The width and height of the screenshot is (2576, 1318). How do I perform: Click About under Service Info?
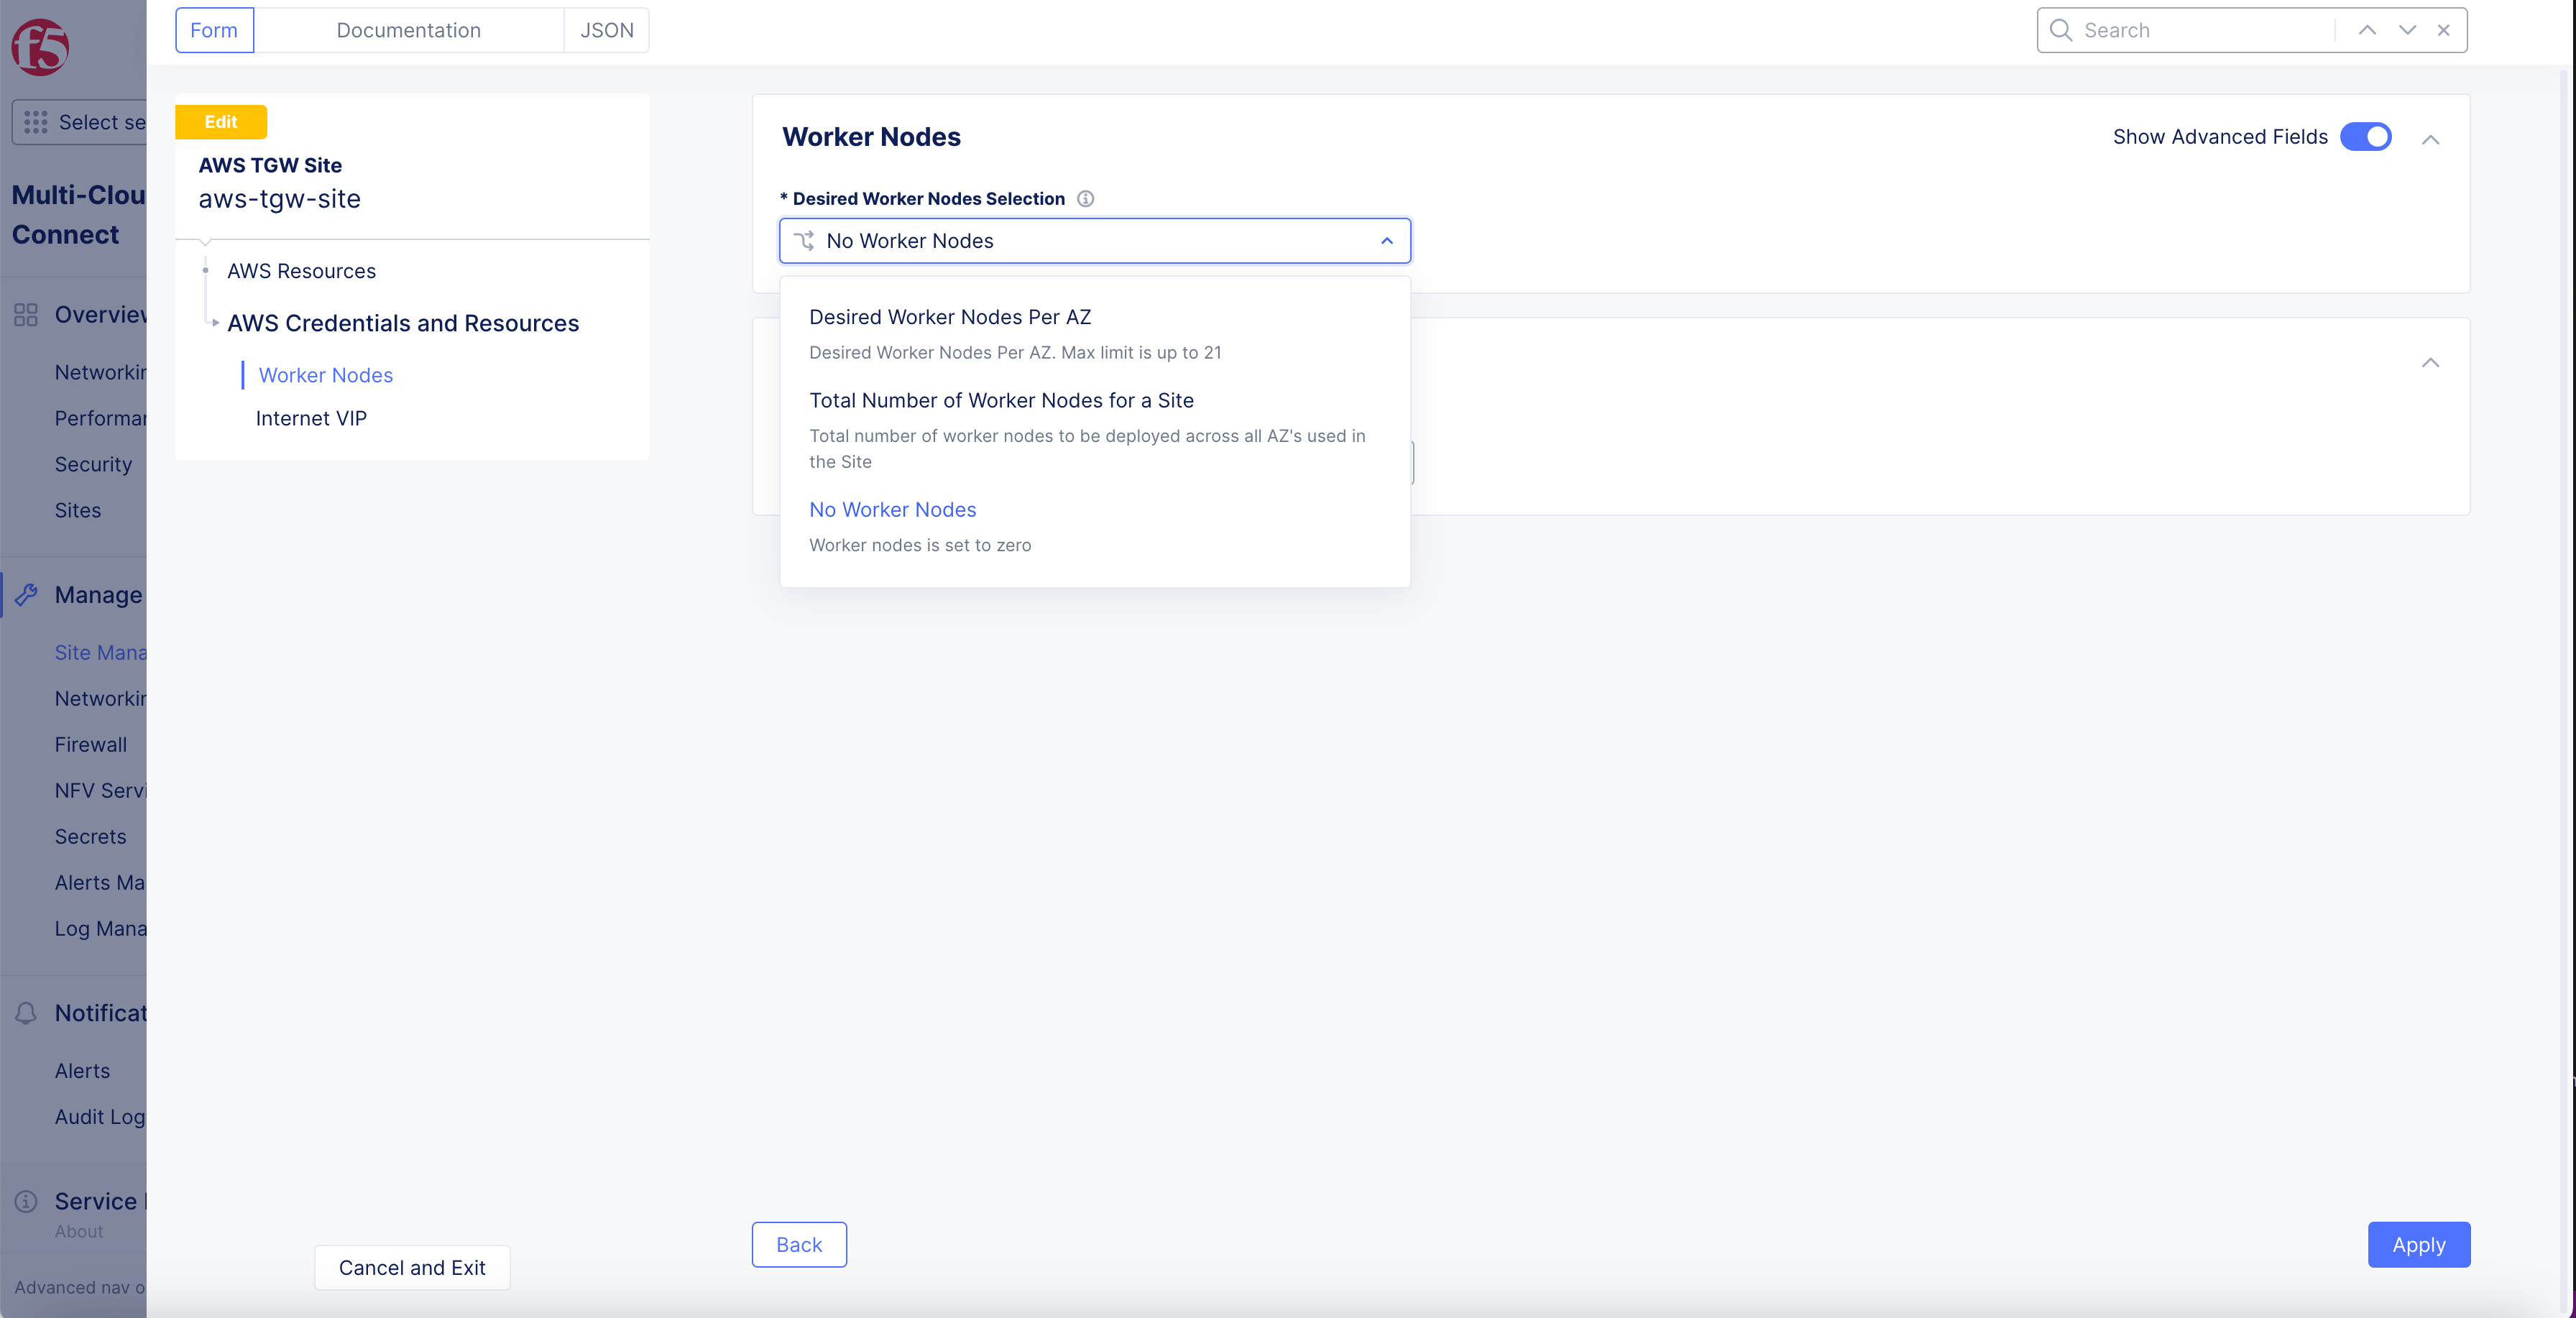(x=79, y=1232)
